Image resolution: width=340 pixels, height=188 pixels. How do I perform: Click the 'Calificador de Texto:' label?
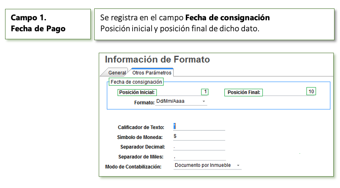[x=141, y=127]
